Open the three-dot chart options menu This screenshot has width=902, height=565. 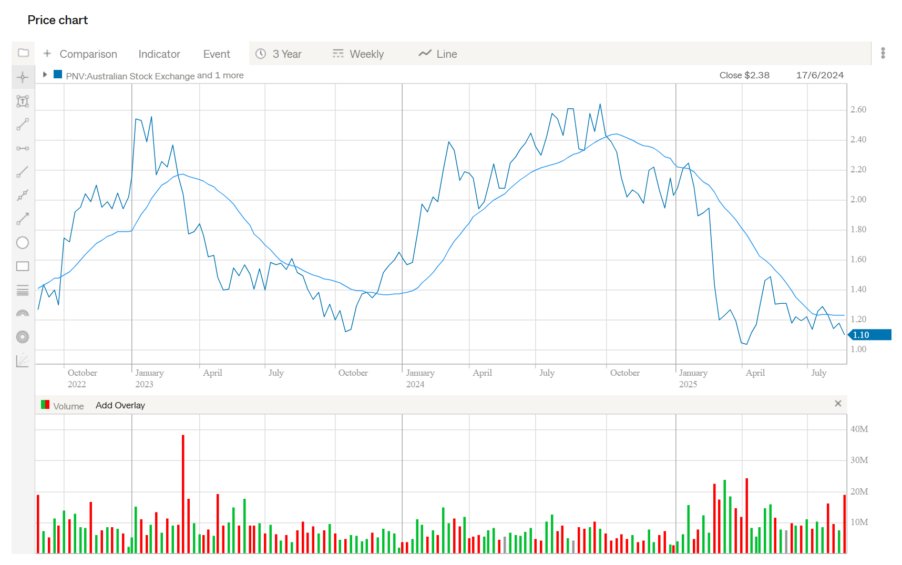pyautogui.click(x=883, y=53)
